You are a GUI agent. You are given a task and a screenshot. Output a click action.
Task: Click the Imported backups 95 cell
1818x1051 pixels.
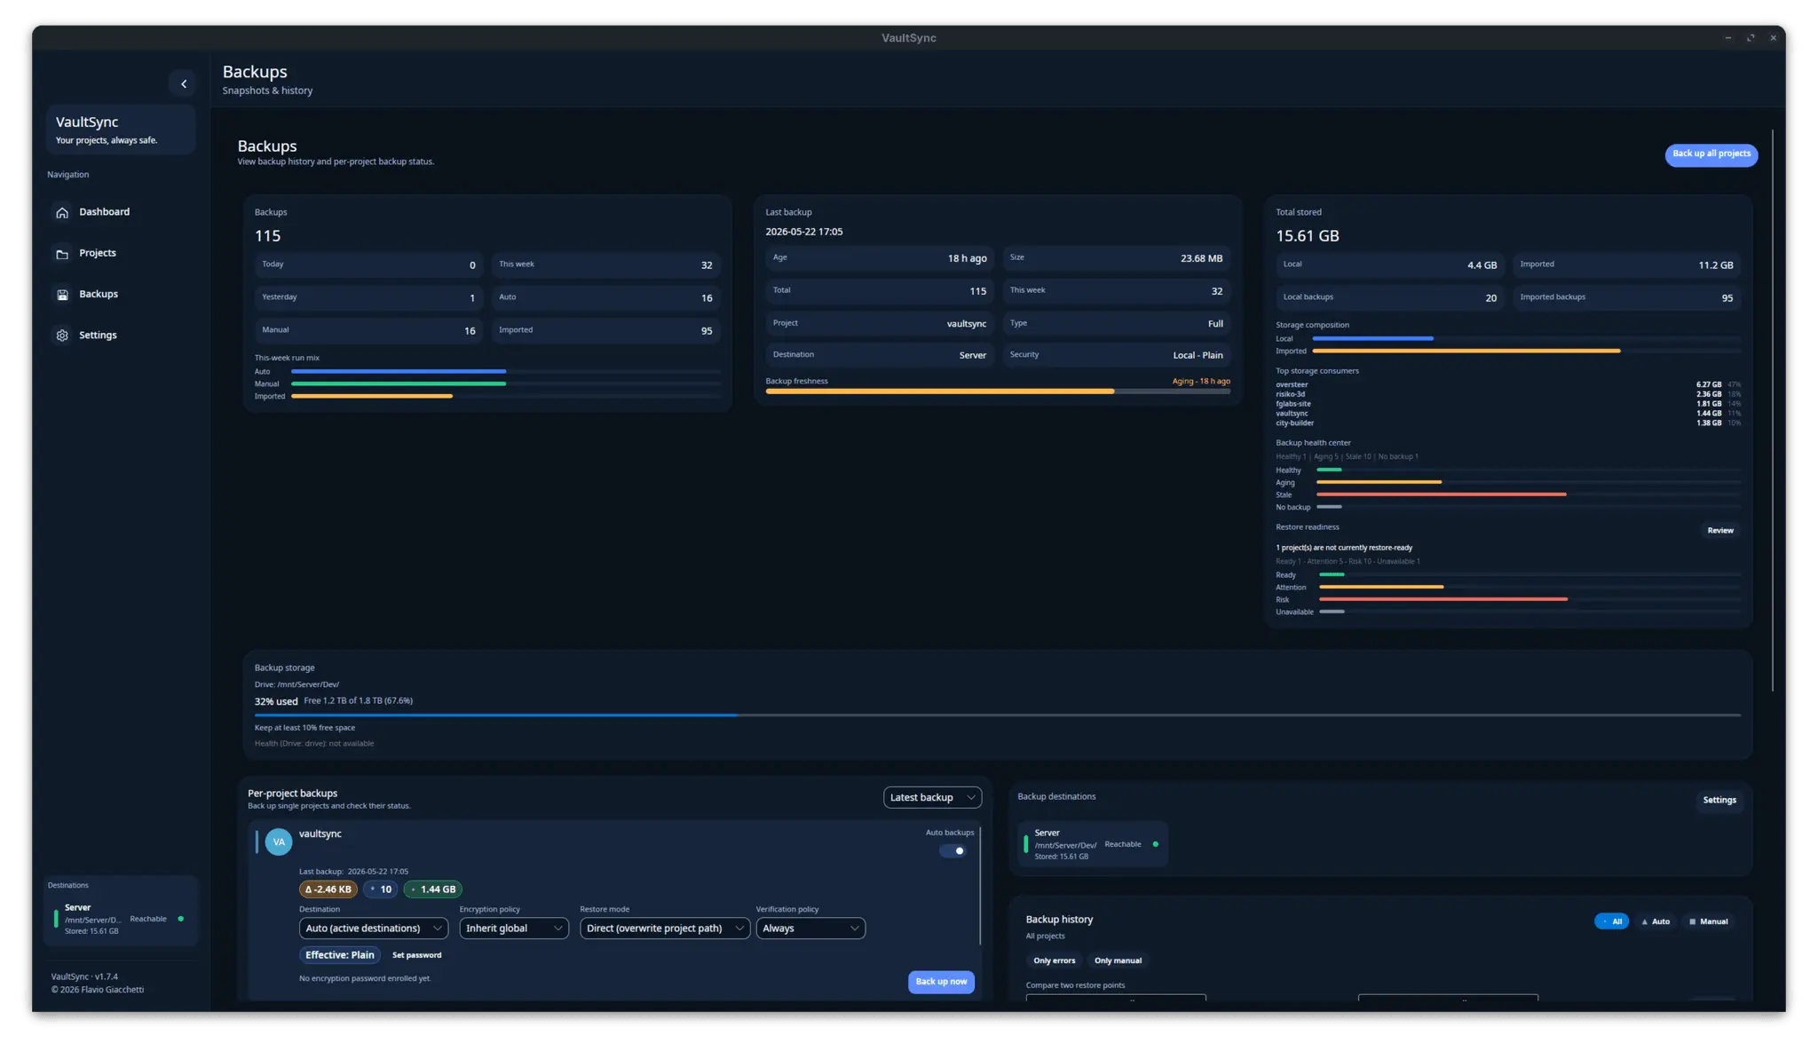tap(1627, 298)
